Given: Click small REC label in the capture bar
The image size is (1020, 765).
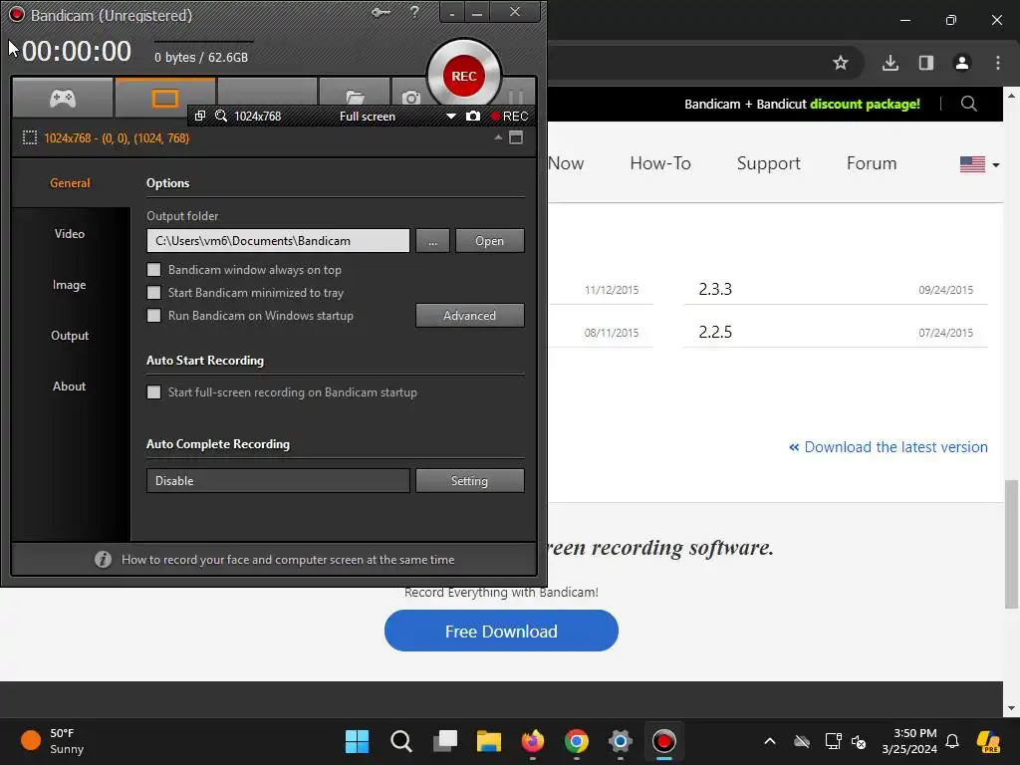Looking at the screenshot, I should click(509, 116).
